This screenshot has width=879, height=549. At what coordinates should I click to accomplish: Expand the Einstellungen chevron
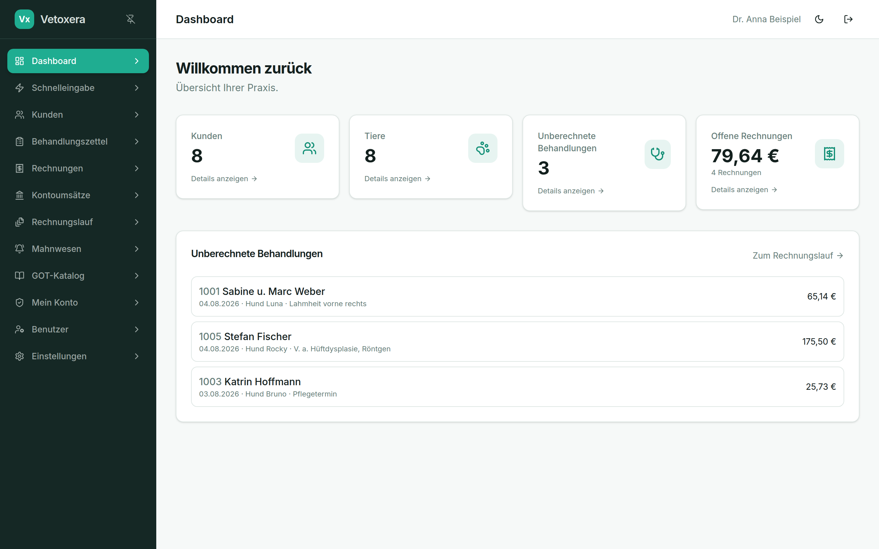[136, 356]
